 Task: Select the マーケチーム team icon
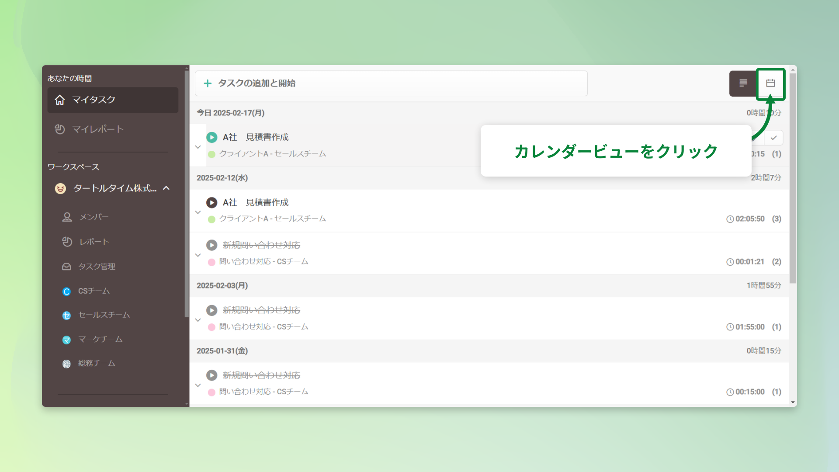pyautogui.click(x=66, y=340)
